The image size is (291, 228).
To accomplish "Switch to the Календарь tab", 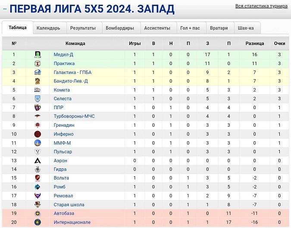I will [x=48, y=28].
